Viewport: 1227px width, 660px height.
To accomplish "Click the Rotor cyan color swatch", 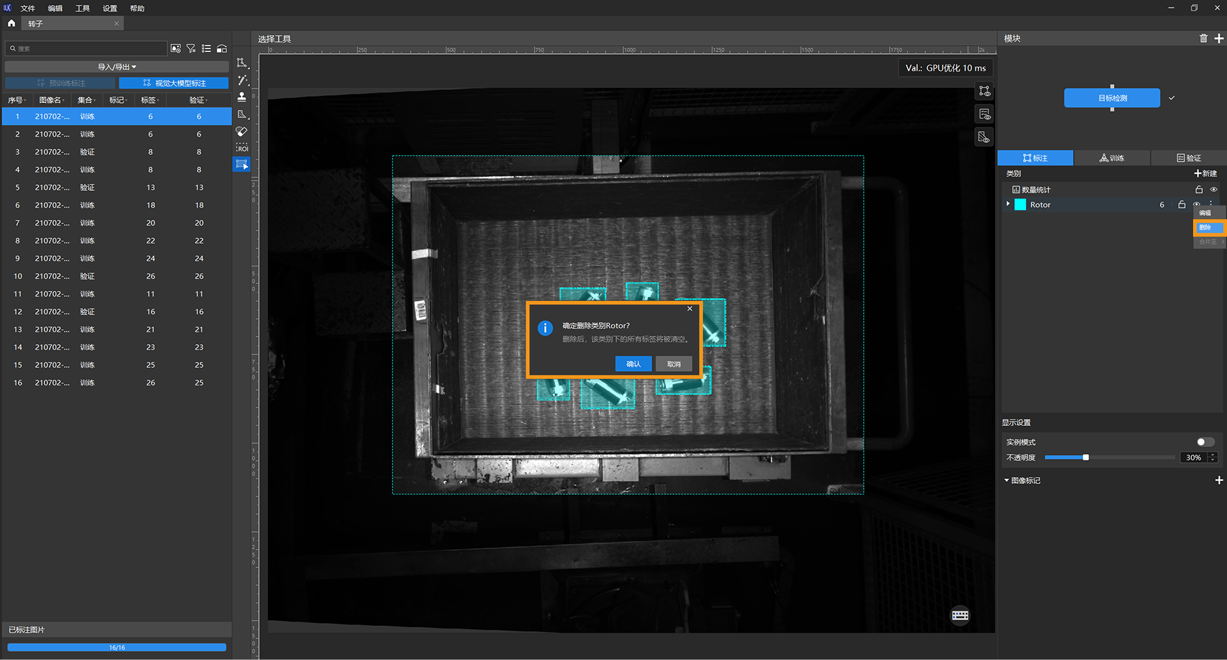I will (x=1020, y=205).
